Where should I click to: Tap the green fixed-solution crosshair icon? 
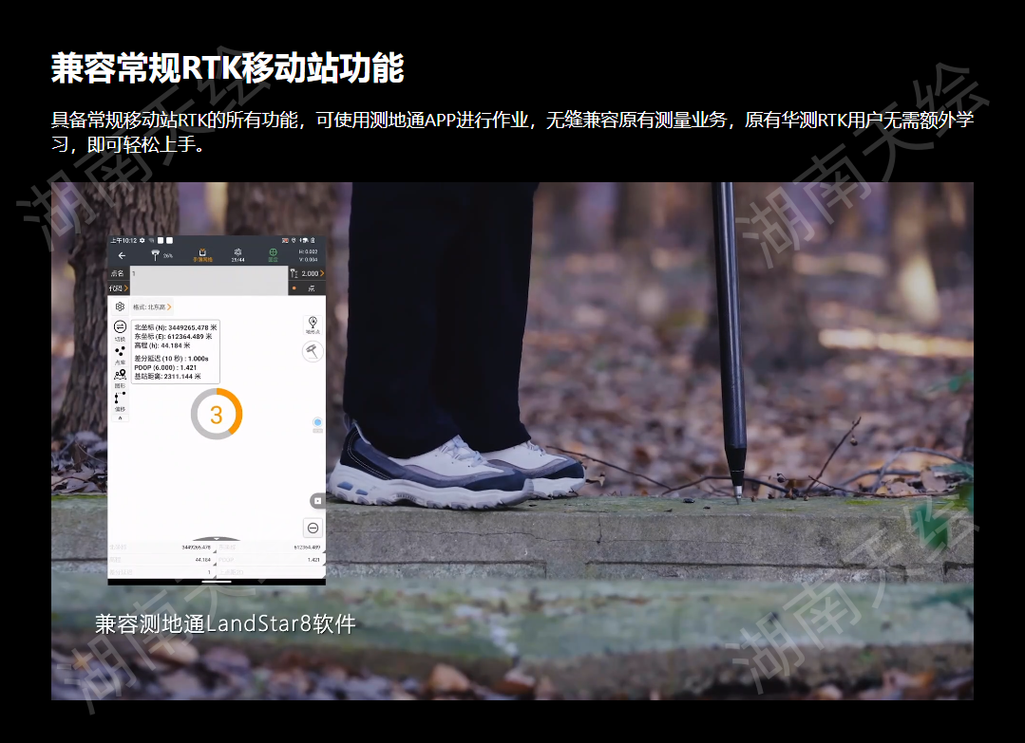point(274,254)
